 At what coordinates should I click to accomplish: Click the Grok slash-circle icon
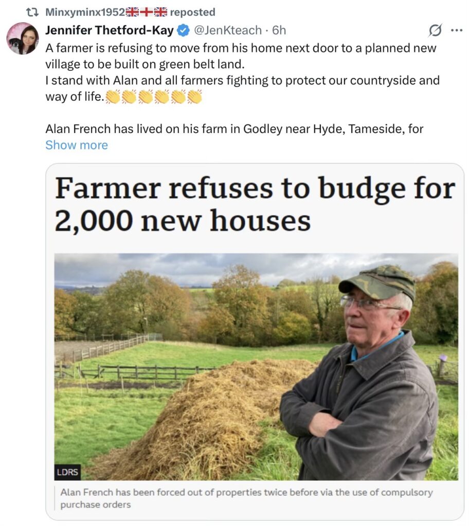tap(436, 30)
